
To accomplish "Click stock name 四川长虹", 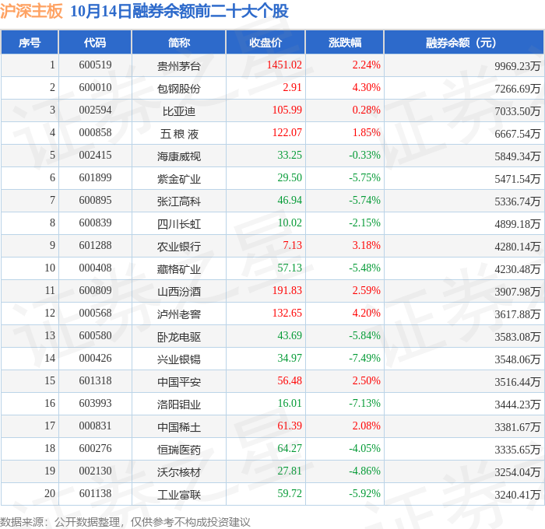I will (178, 224).
